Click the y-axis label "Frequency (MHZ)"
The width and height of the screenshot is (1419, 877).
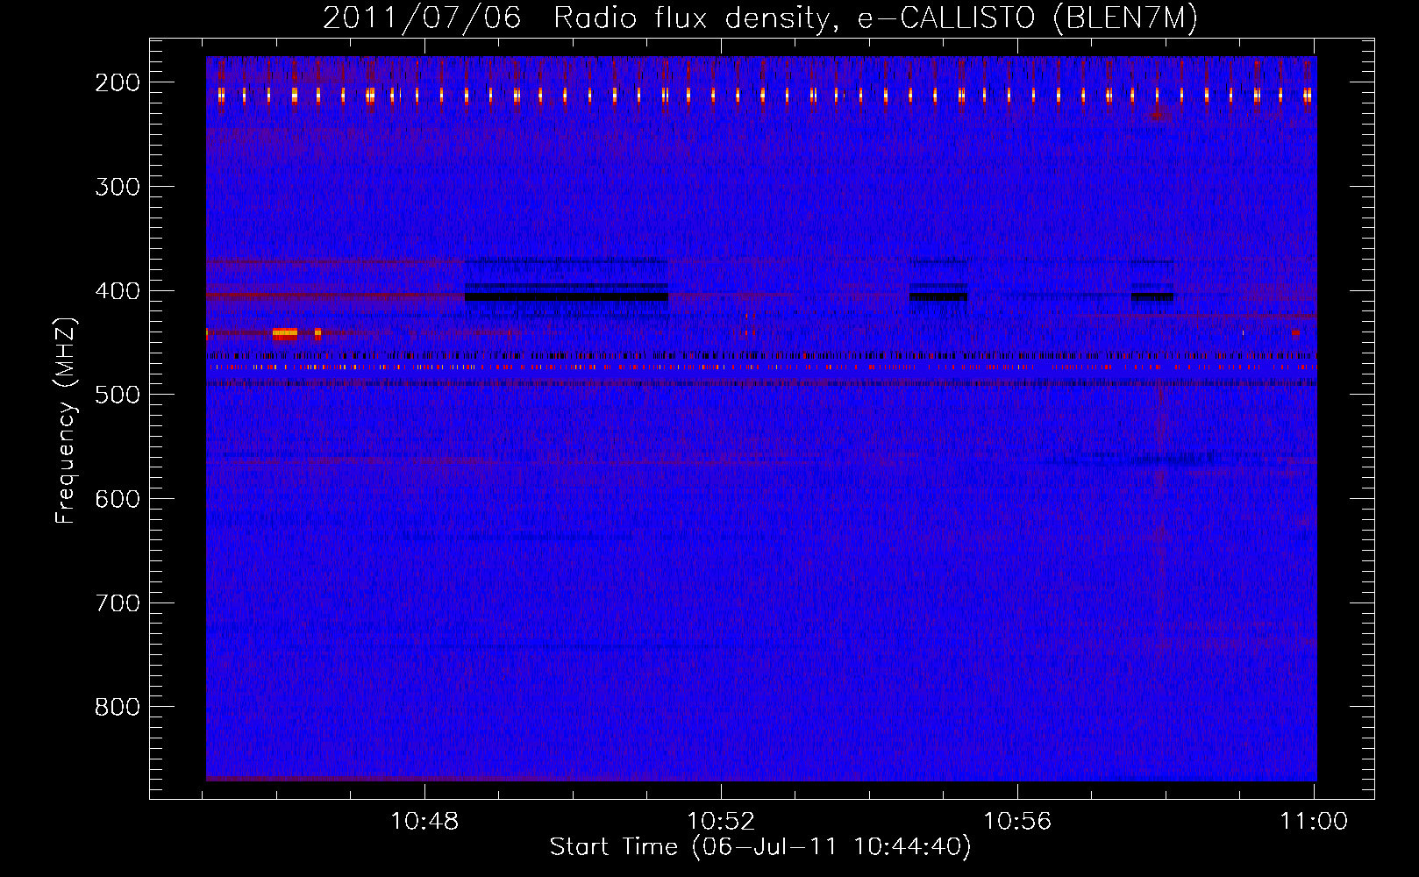[66, 420]
